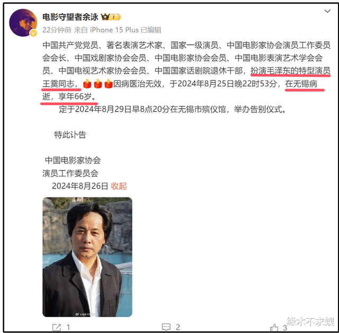Click the 特此讣告 text line
The image size is (339, 333).
tap(70, 134)
